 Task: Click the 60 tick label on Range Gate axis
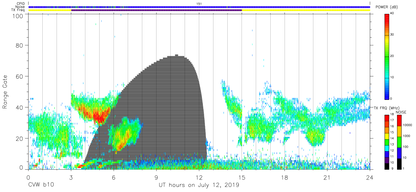tap(20, 76)
